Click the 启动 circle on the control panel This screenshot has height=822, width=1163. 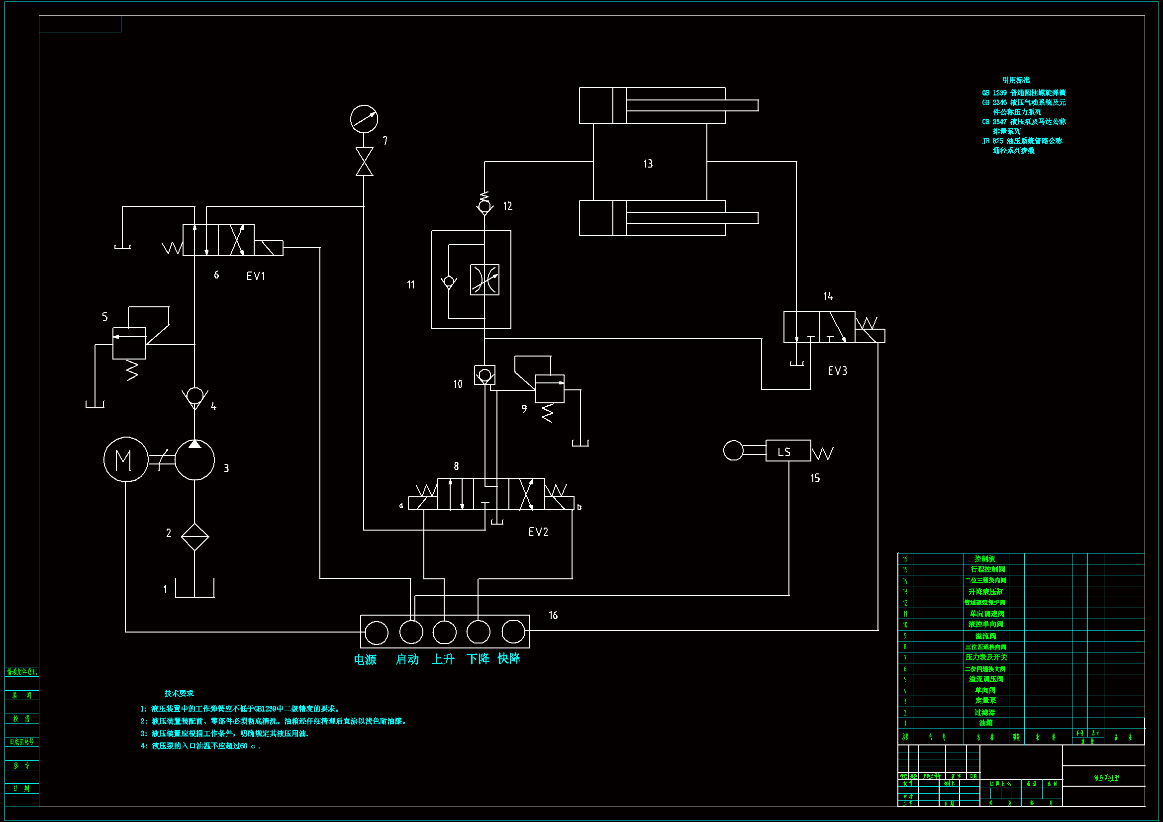[x=411, y=632]
